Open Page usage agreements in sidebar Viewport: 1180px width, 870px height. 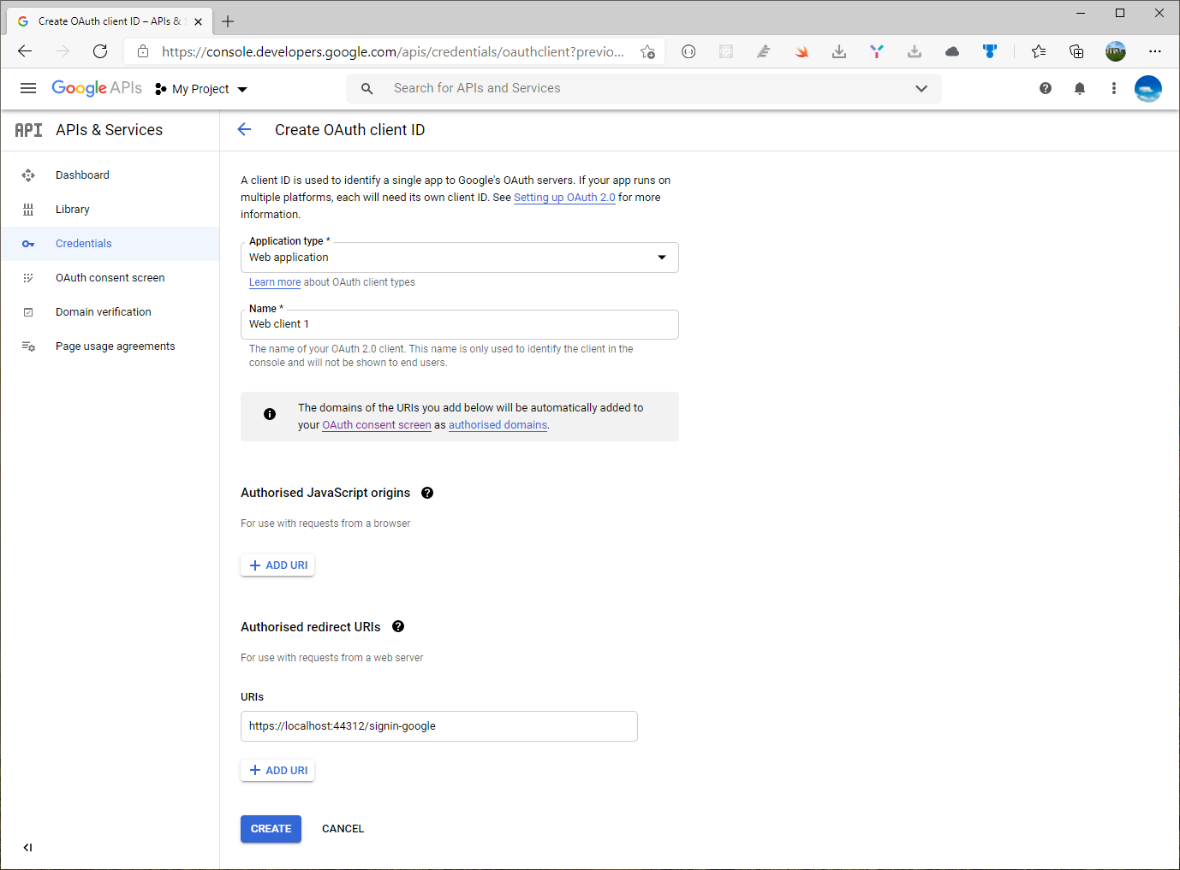(x=115, y=346)
